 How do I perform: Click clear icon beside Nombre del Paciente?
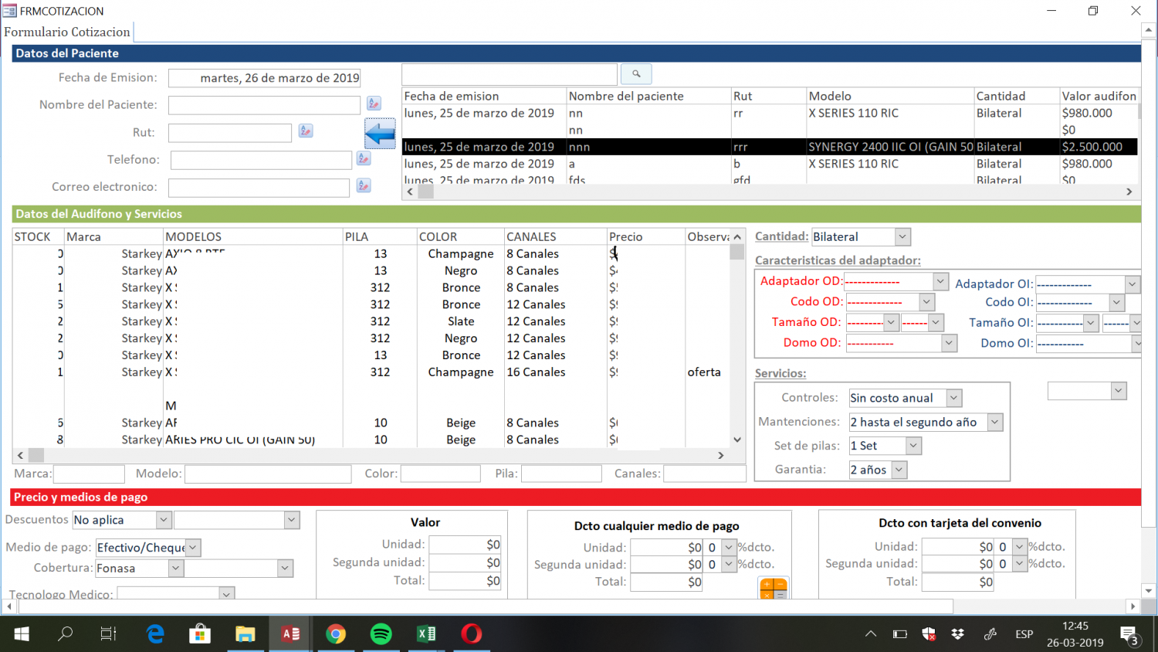[374, 104]
